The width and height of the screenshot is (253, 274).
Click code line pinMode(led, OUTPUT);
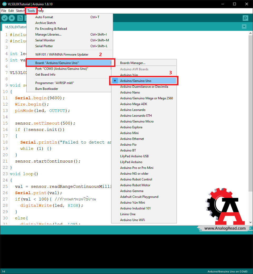(42, 111)
